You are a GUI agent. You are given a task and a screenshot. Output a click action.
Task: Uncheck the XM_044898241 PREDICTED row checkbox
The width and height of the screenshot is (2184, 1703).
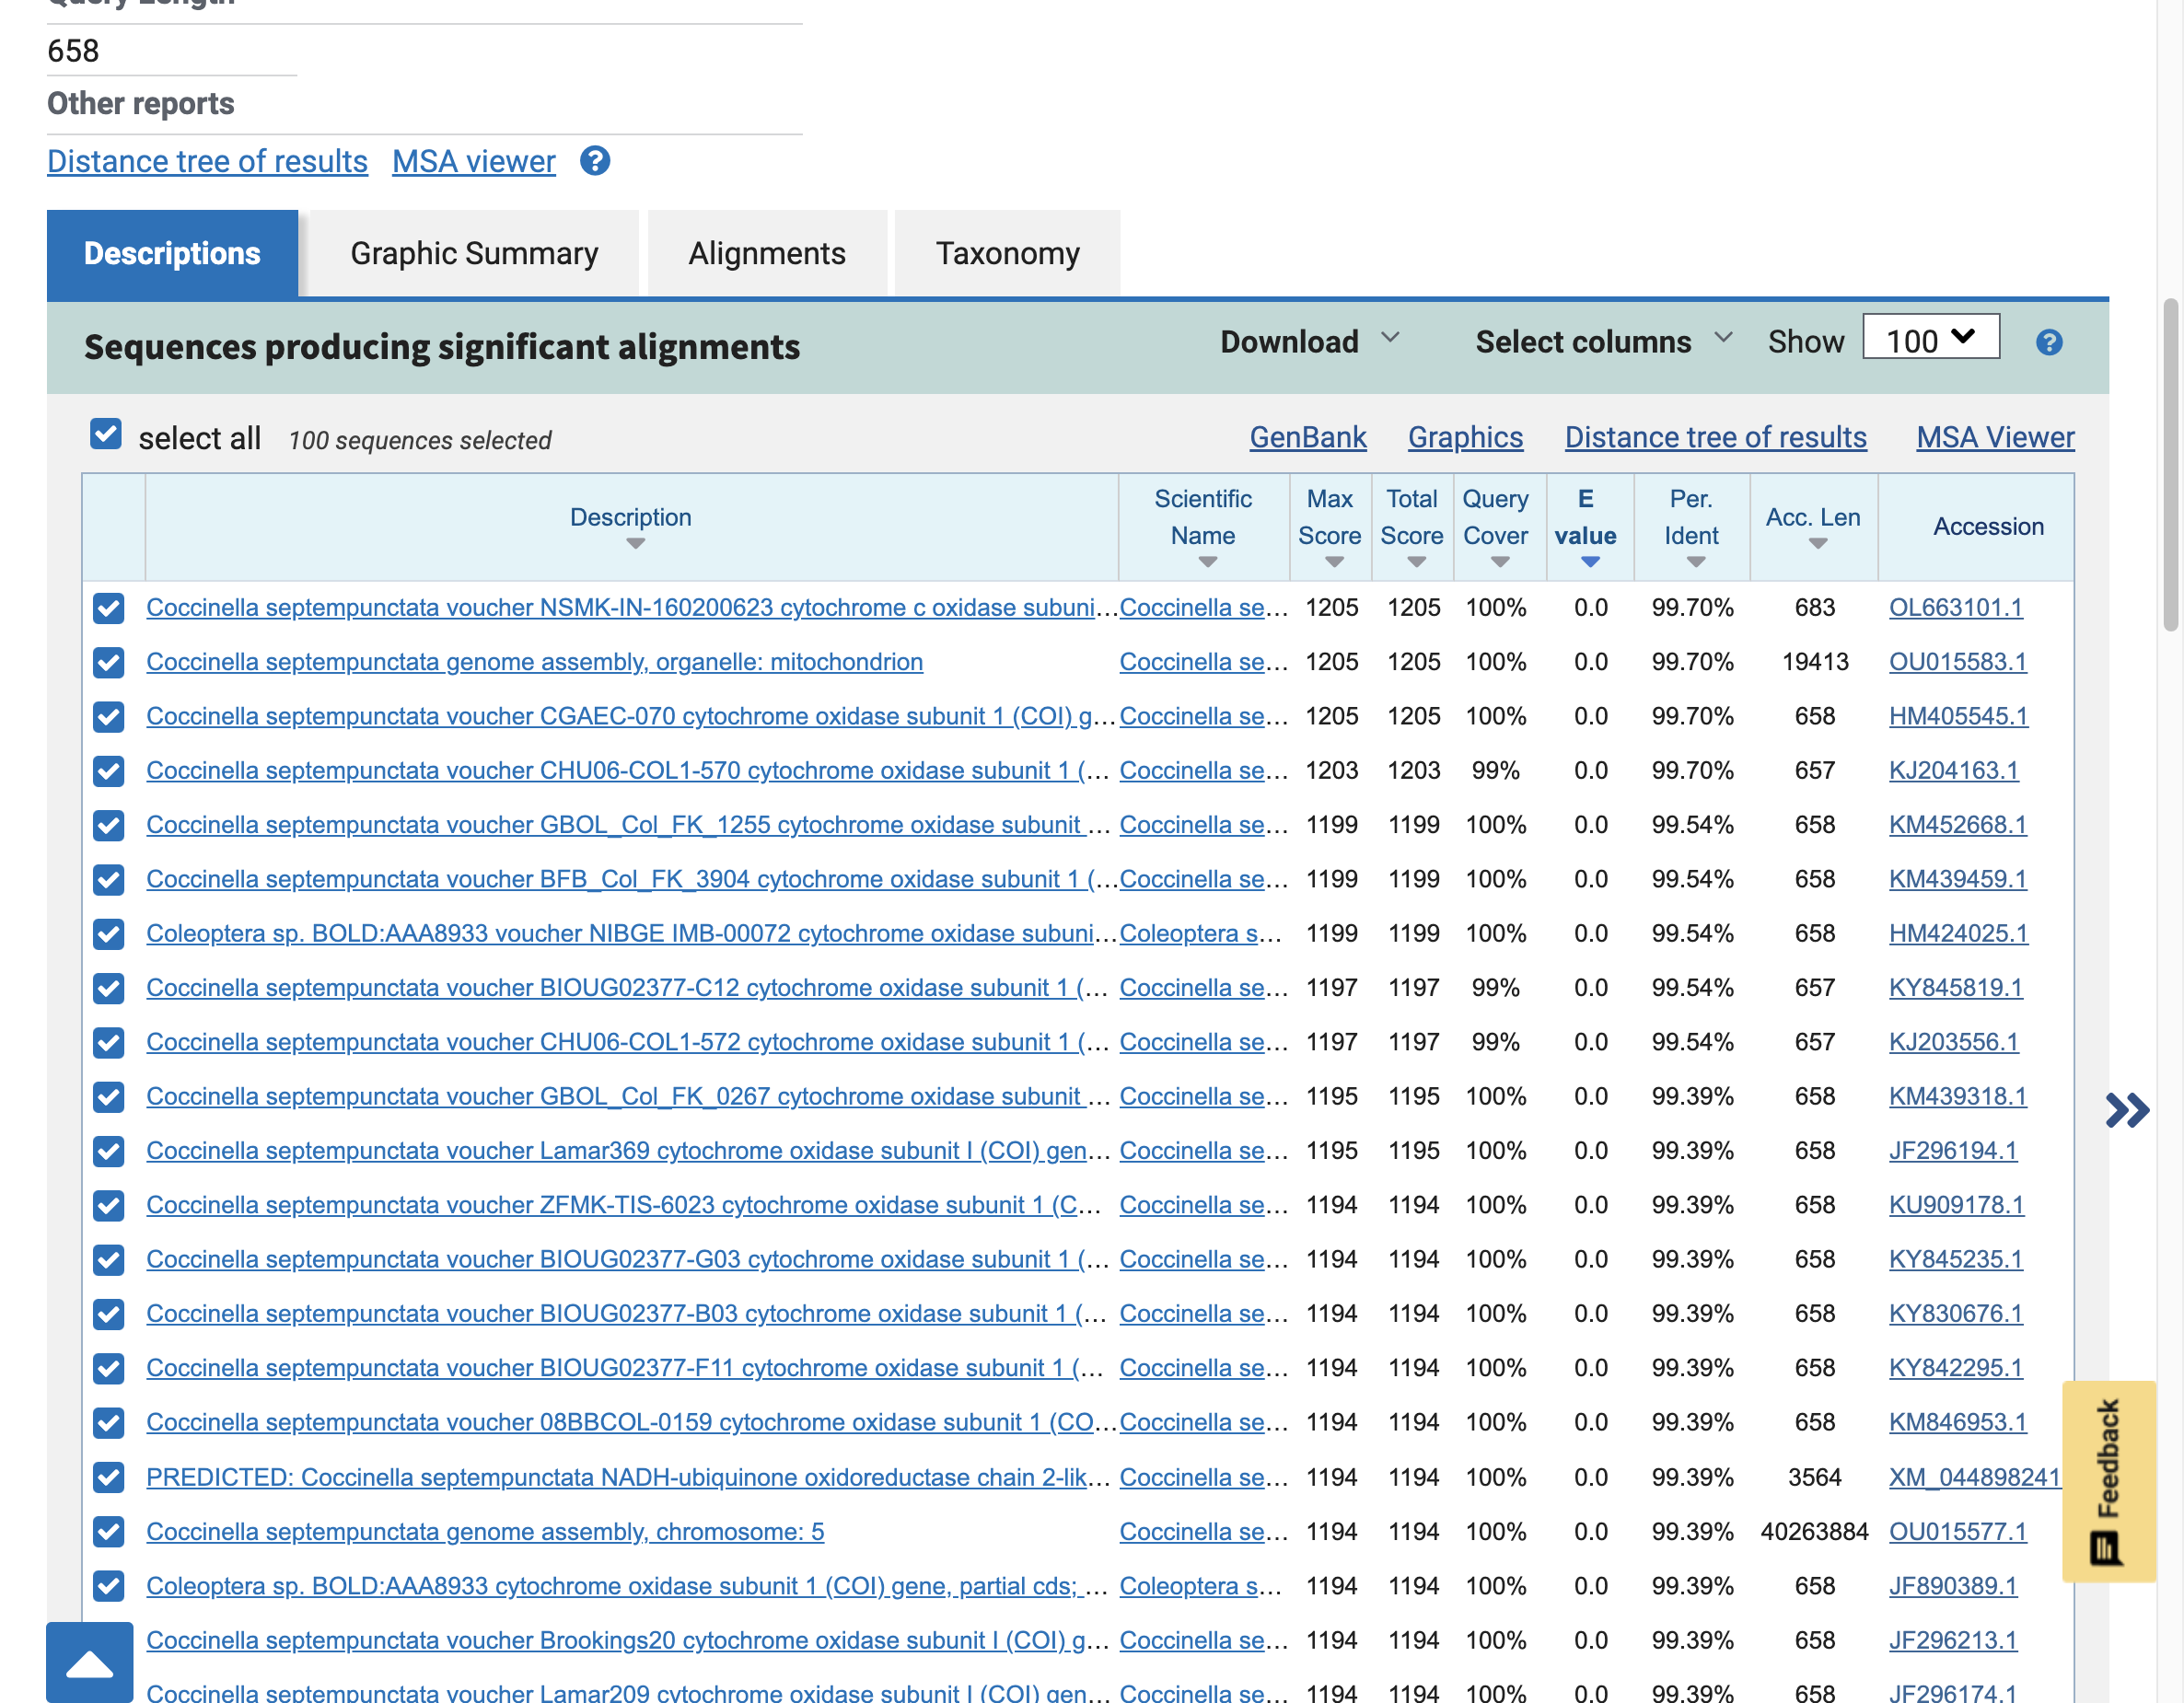click(x=109, y=1477)
